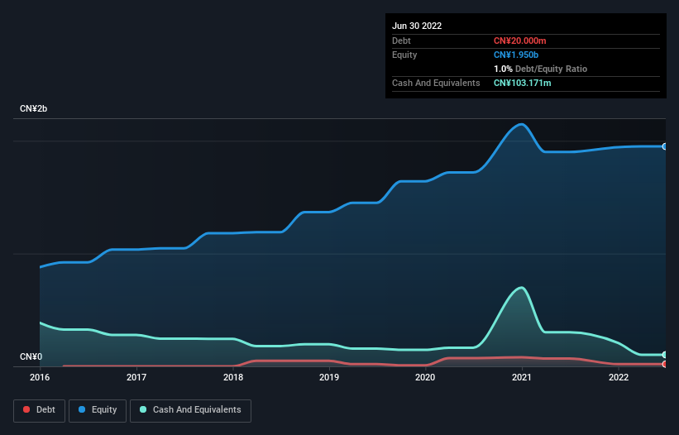
Task: Select the Cash endpoint marker on chart
Action: point(665,355)
